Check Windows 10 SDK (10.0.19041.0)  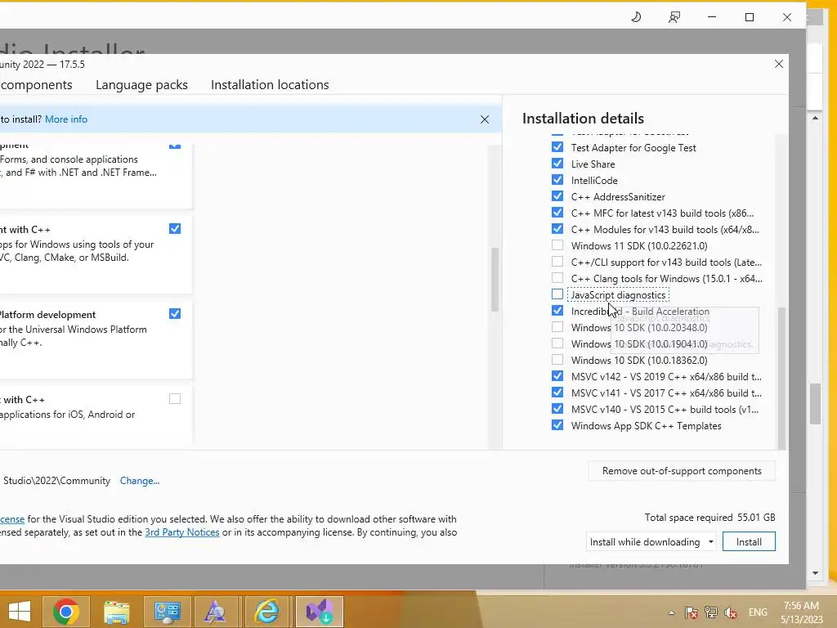click(557, 343)
